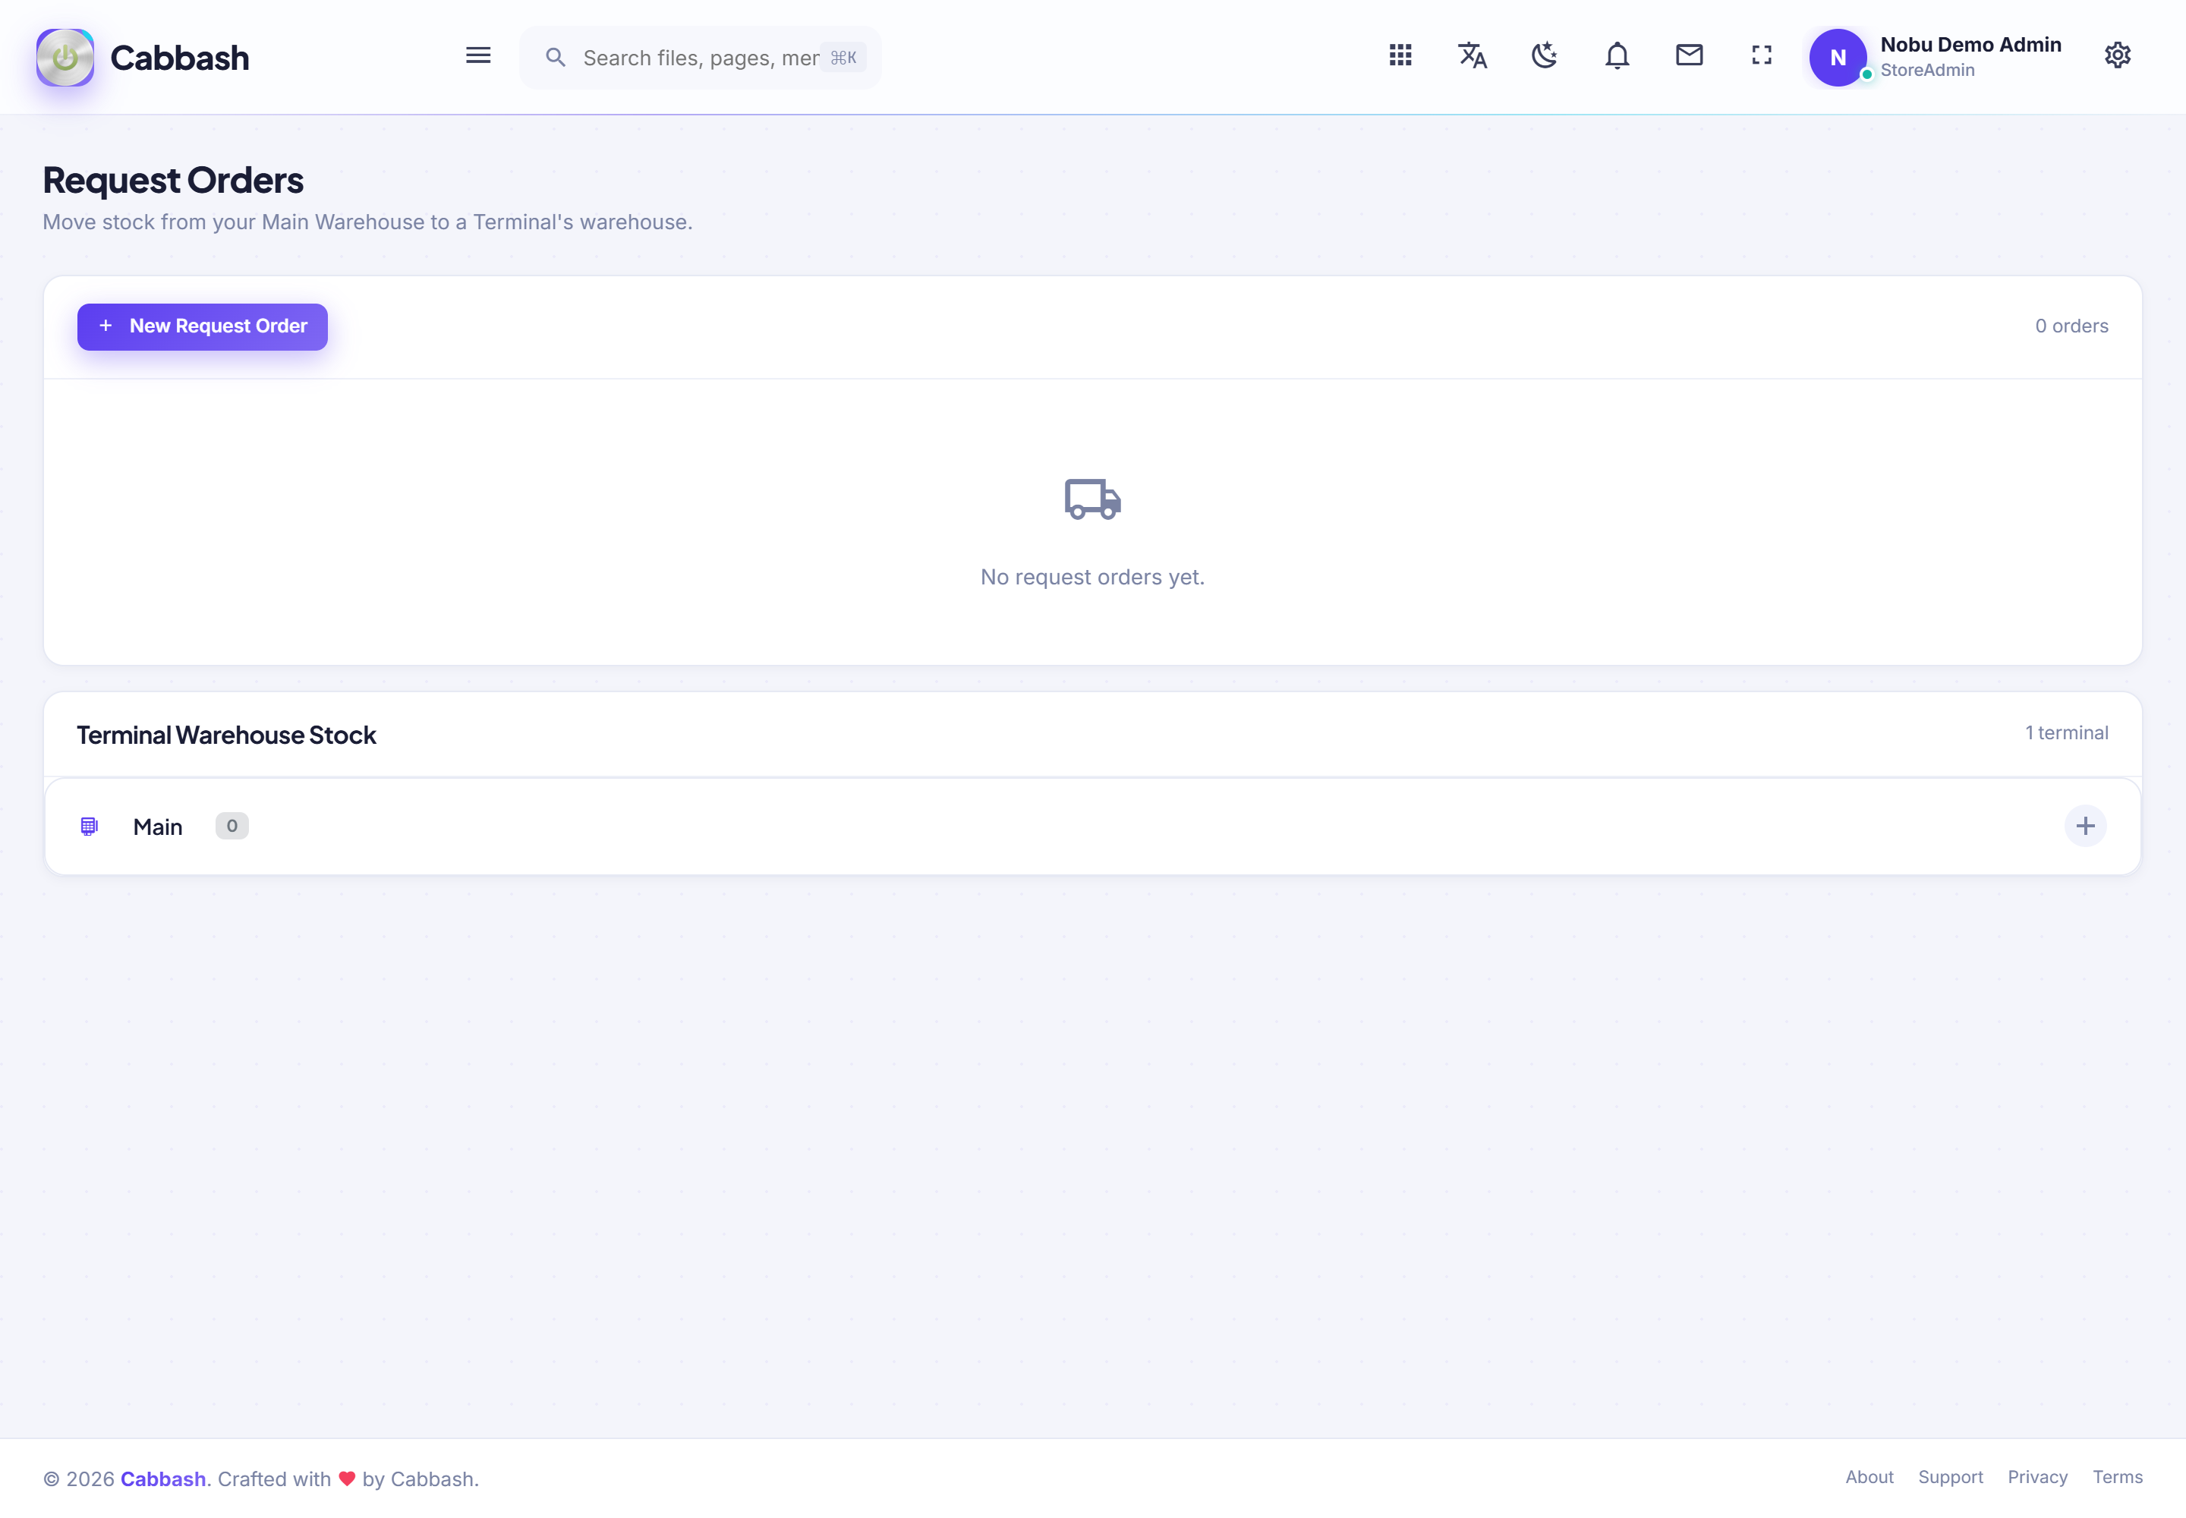
Task: Click the "No request orders yet." message
Action: point(1092,578)
